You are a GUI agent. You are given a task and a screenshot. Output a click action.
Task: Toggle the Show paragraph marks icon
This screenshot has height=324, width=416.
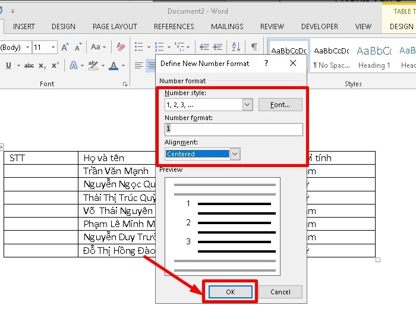coord(254,47)
